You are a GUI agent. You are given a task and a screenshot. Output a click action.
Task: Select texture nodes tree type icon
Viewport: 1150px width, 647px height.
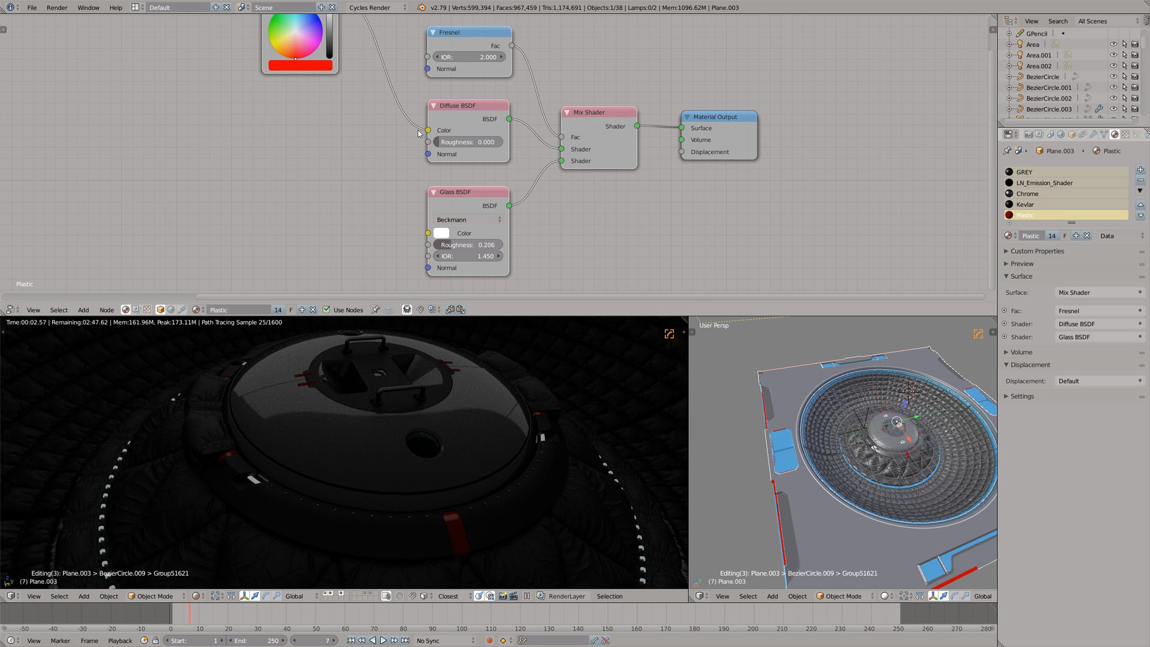(147, 310)
